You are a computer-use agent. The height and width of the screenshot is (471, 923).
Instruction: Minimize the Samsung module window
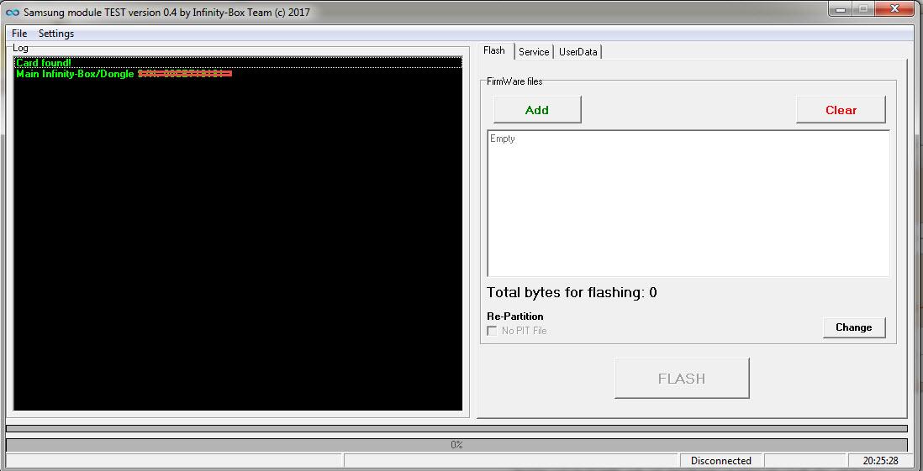pyautogui.click(x=840, y=9)
